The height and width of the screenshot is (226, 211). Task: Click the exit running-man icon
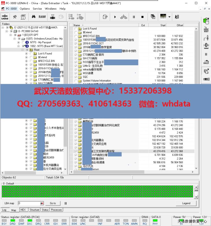tap(177, 17)
